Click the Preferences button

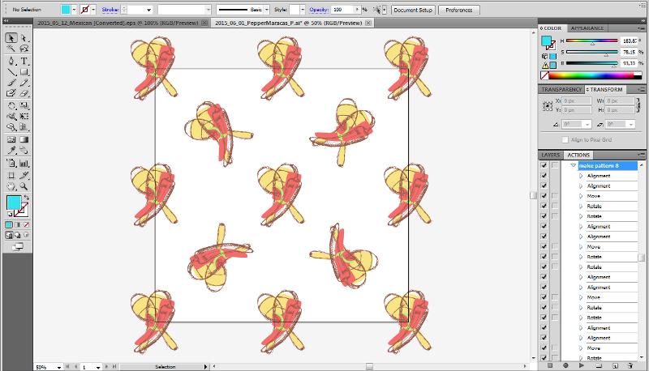coord(459,10)
